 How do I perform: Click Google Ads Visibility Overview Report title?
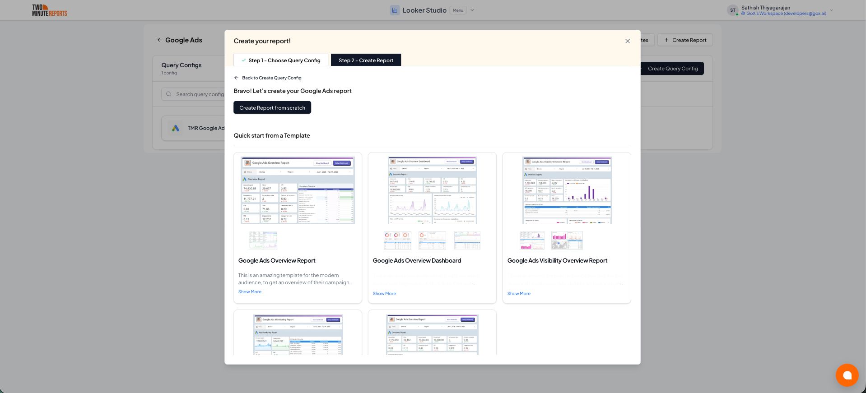point(557,260)
